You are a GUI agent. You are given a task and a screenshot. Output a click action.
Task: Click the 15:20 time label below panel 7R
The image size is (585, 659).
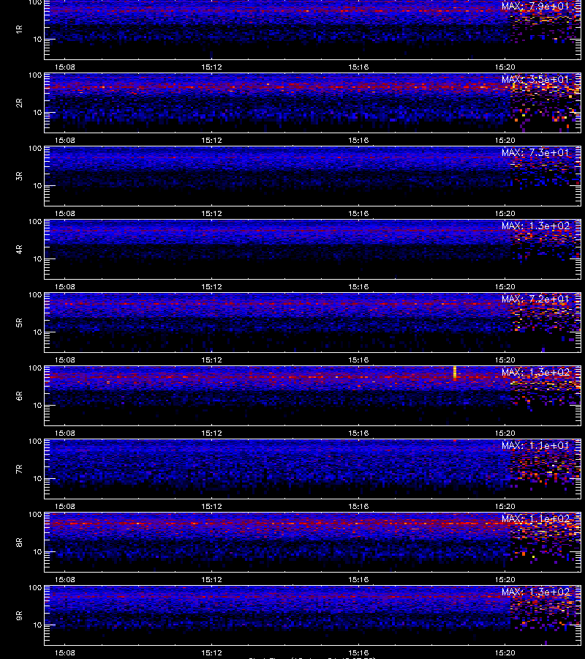[505, 506]
